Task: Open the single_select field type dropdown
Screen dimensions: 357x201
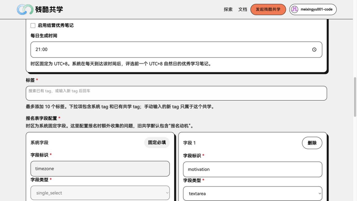Action: [100, 193]
